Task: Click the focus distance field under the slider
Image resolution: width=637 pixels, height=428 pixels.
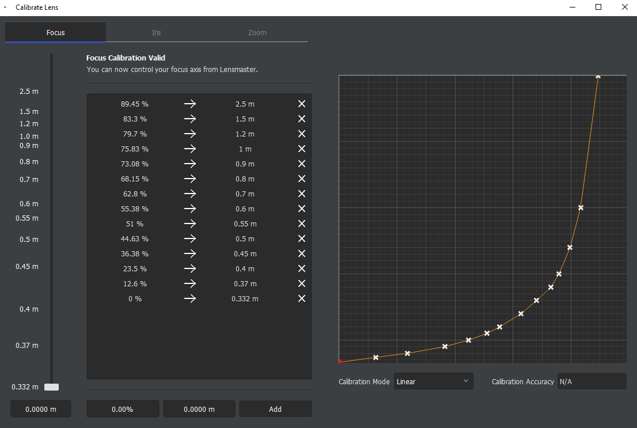Action: (x=41, y=410)
